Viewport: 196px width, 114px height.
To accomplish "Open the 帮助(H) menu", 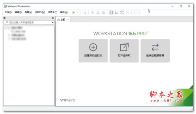I will click(64, 12).
